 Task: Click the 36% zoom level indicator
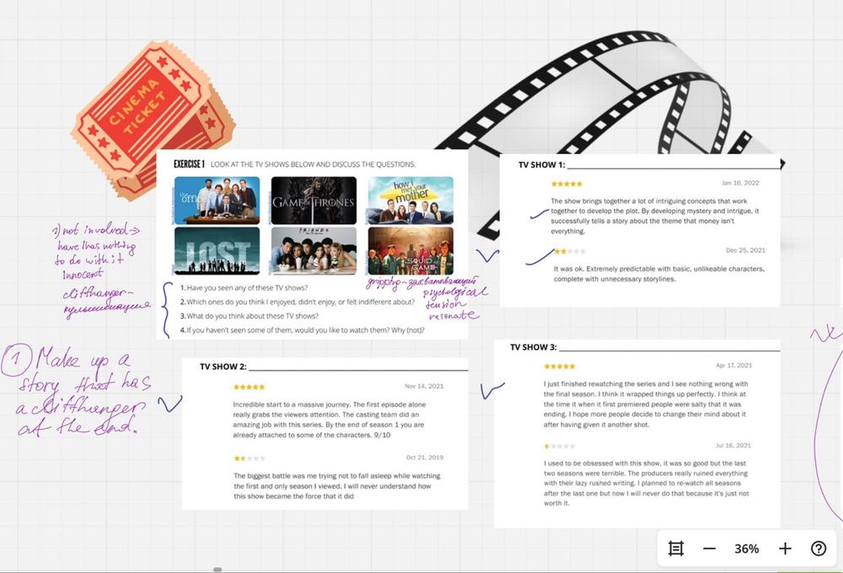747,549
